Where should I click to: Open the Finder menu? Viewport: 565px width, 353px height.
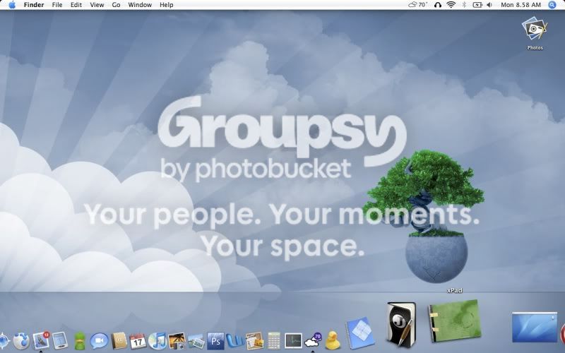(x=33, y=5)
